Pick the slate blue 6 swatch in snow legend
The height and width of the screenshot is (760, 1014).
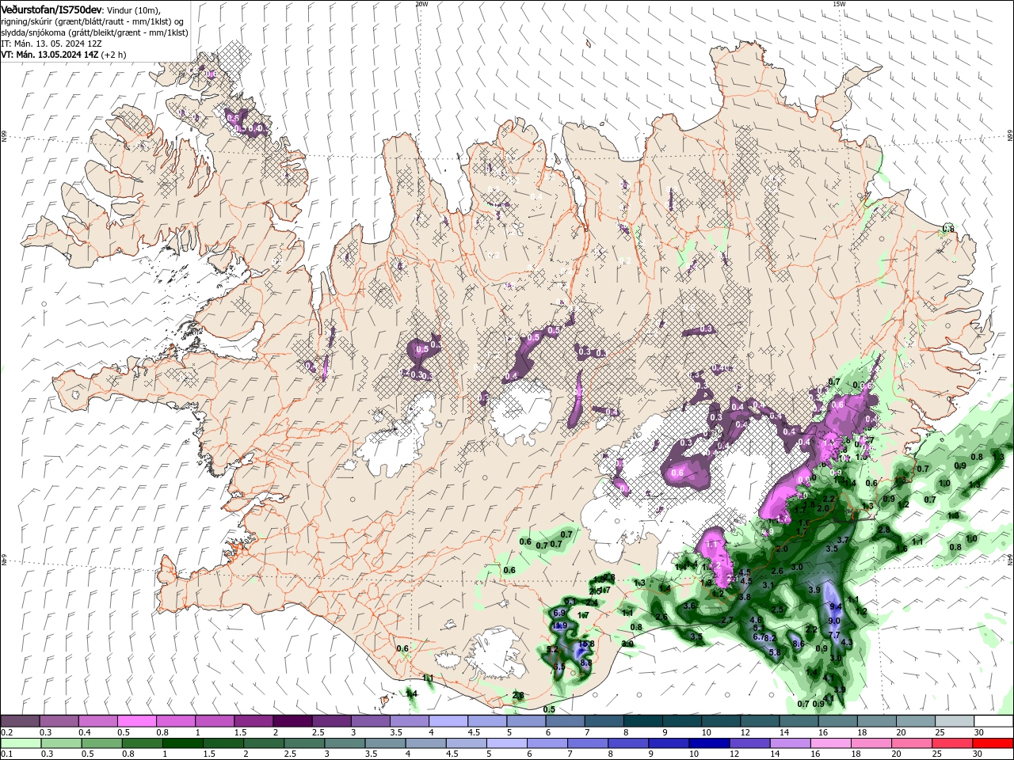(563, 721)
